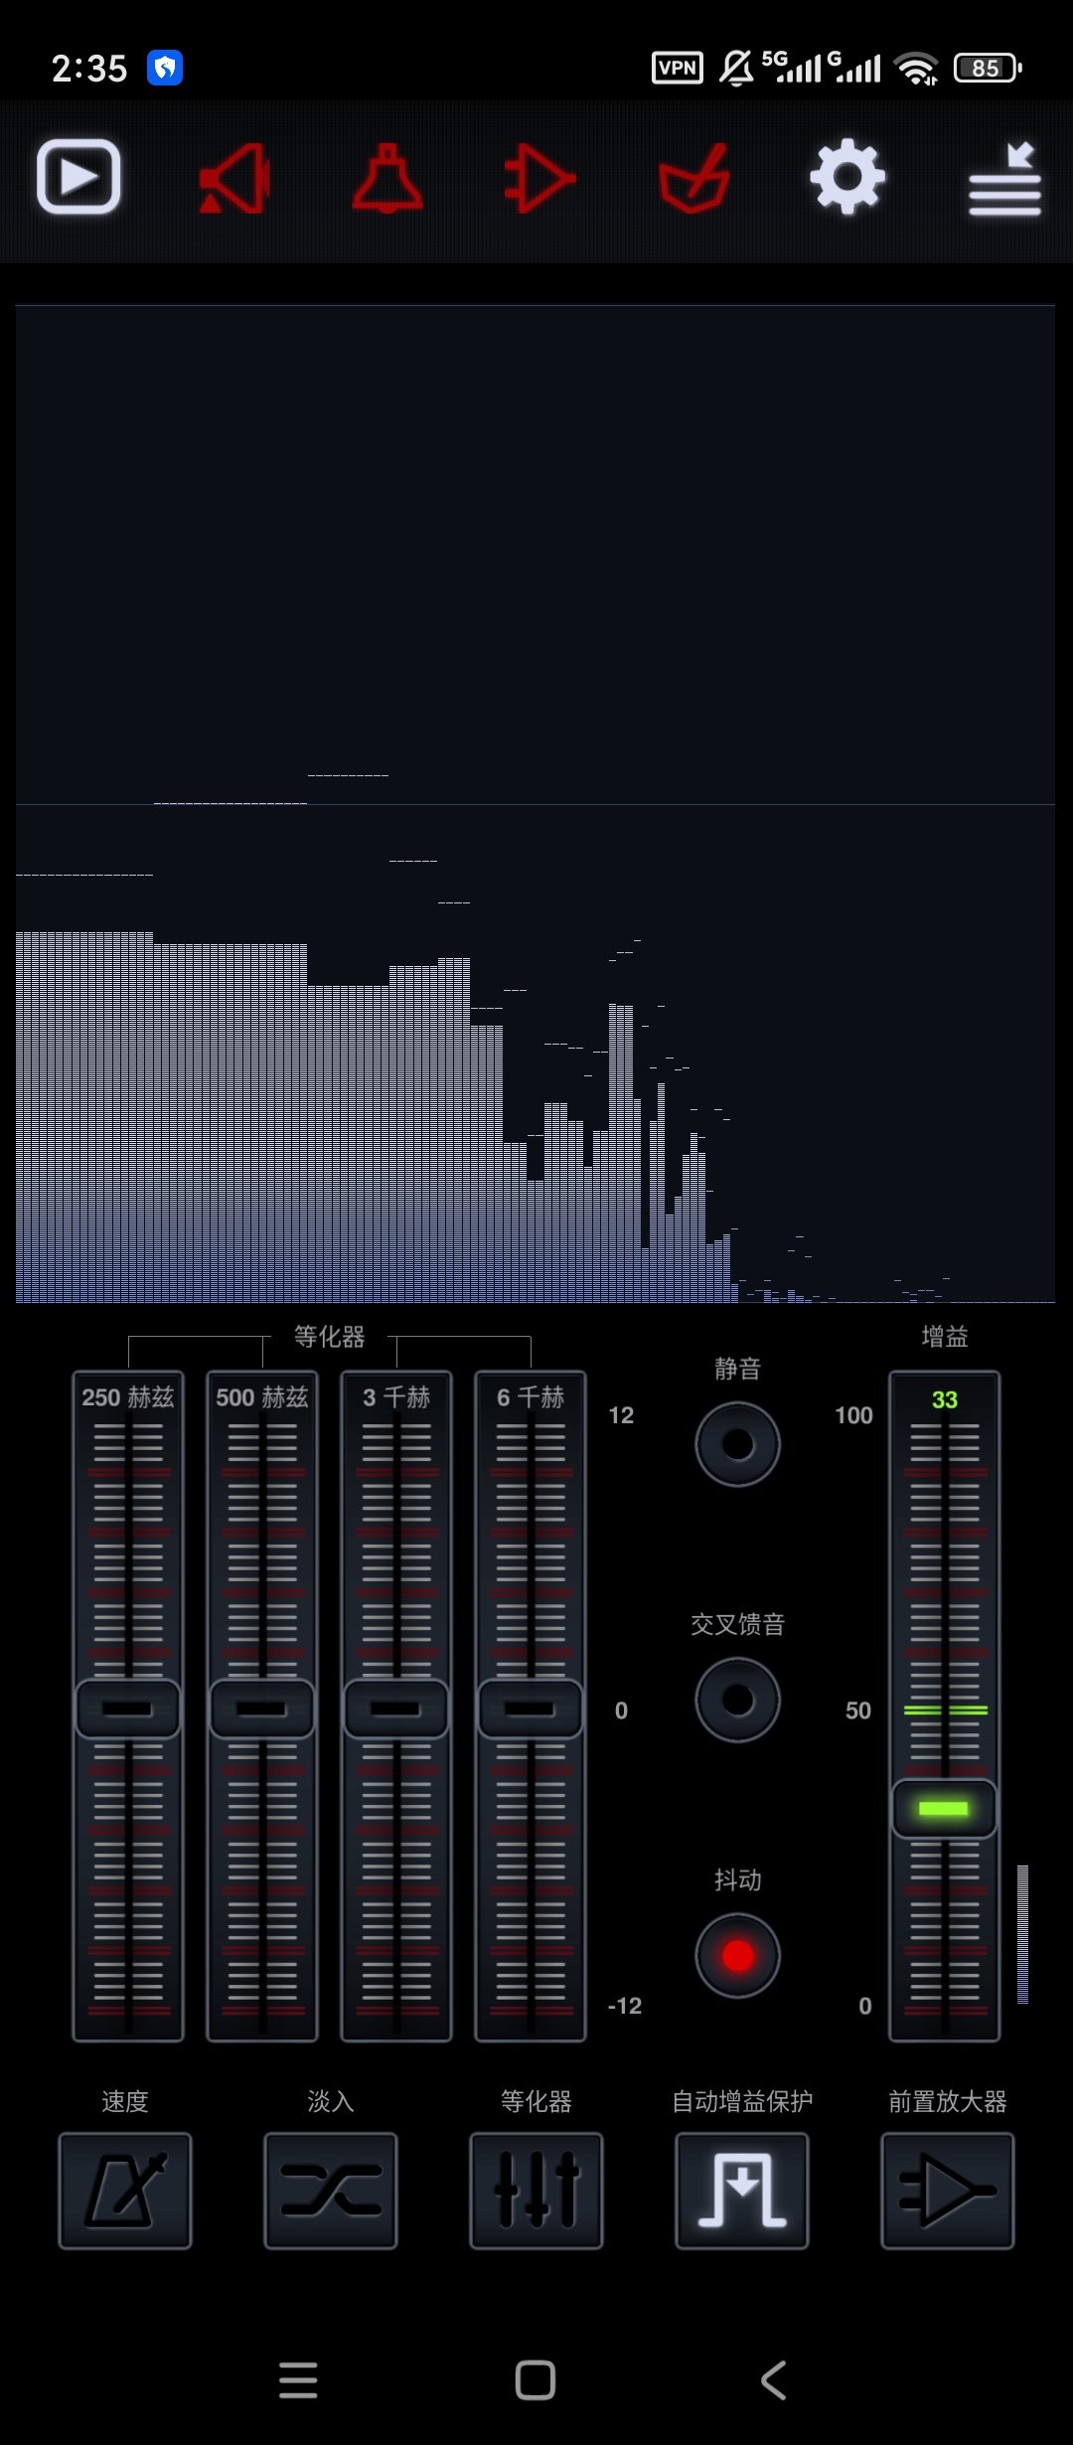Open the 自动增益保护 button
Image resolution: width=1073 pixels, height=2445 pixels.
coord(742,2191)
